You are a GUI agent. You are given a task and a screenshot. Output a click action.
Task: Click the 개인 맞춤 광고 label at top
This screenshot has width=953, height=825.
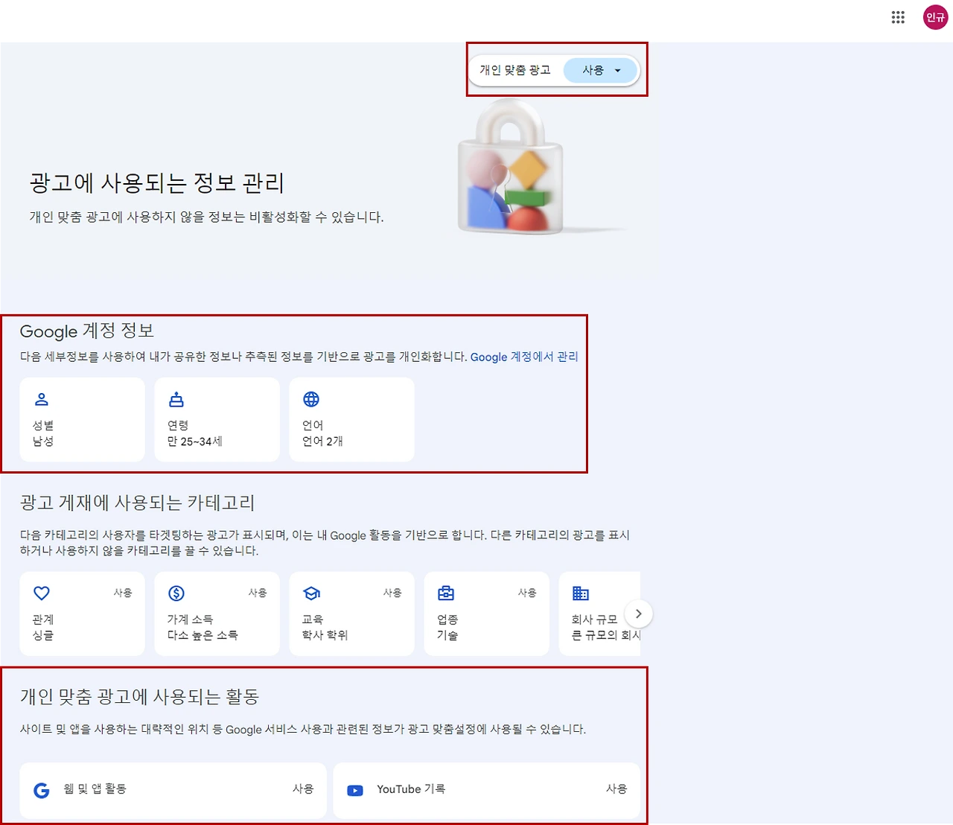(x=515, y=70)
